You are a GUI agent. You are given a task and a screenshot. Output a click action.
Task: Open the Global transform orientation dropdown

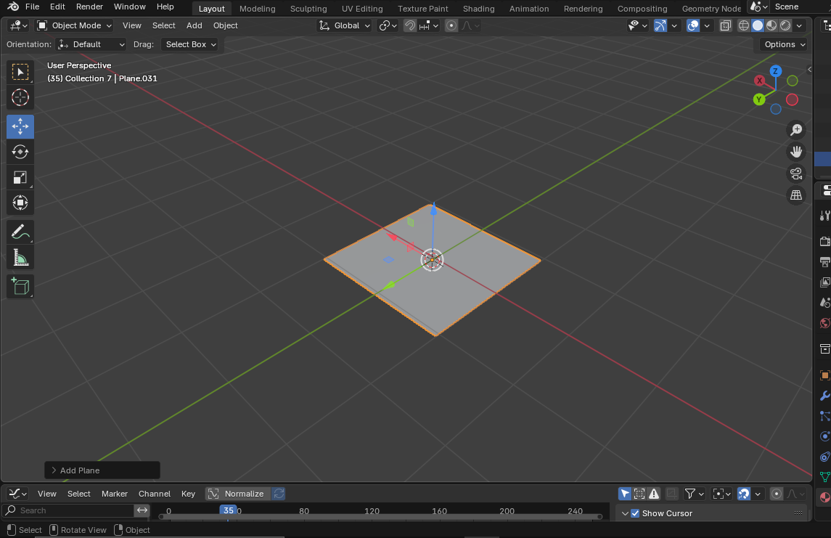[345, 25]
